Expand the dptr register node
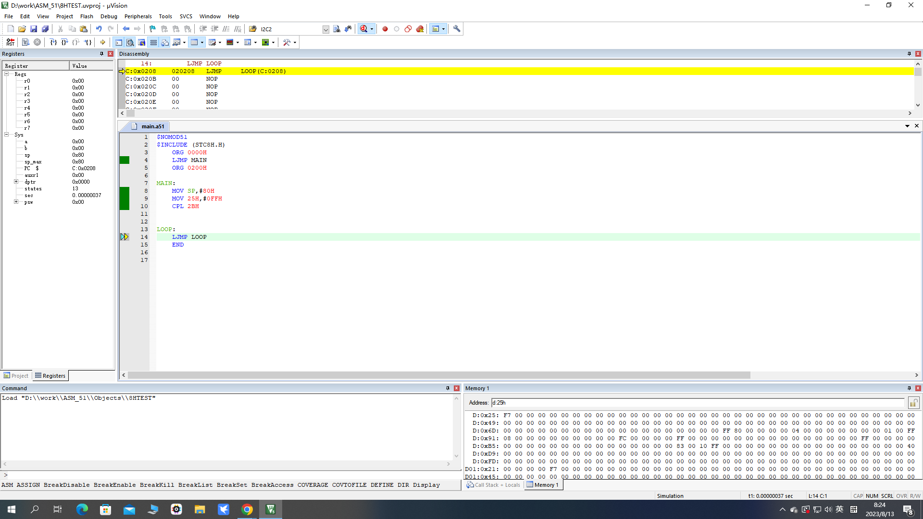923x519 pixels. pos(16,182)
